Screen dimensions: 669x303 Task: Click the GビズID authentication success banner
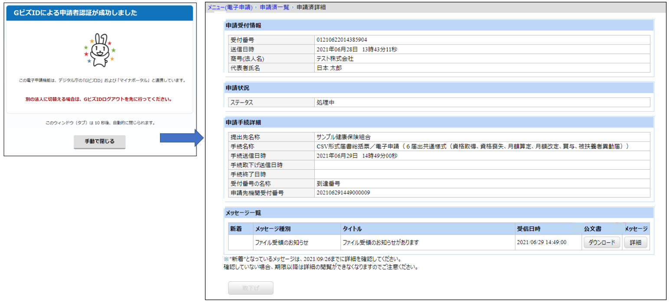click(99, 13)
